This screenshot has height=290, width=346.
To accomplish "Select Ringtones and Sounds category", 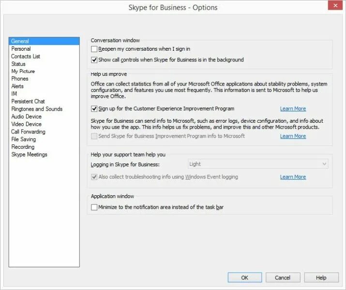I will click(x=37, y=109).
